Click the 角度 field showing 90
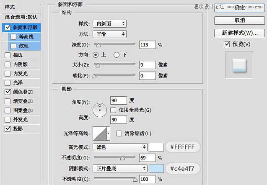This screenshot has width=267, height=185. tap(119, 100)
